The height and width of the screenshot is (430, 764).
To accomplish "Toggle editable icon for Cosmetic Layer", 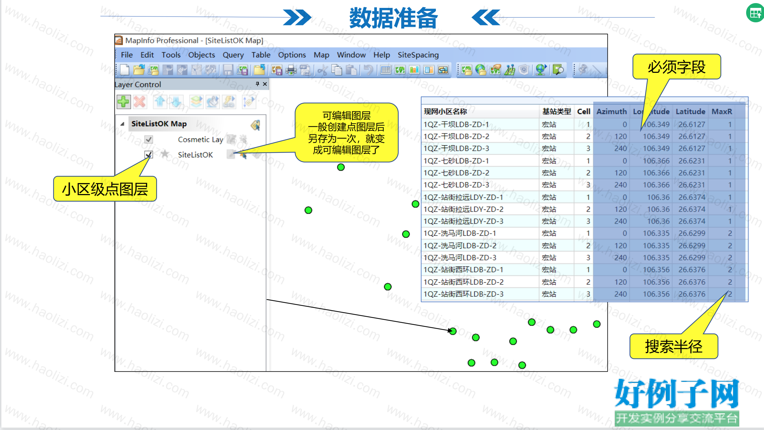I will tap(231, 139).
